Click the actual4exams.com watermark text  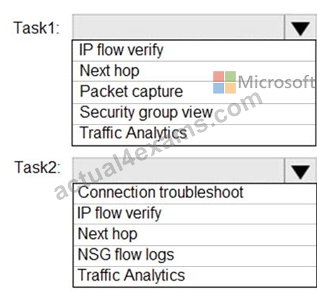[158, 145]
